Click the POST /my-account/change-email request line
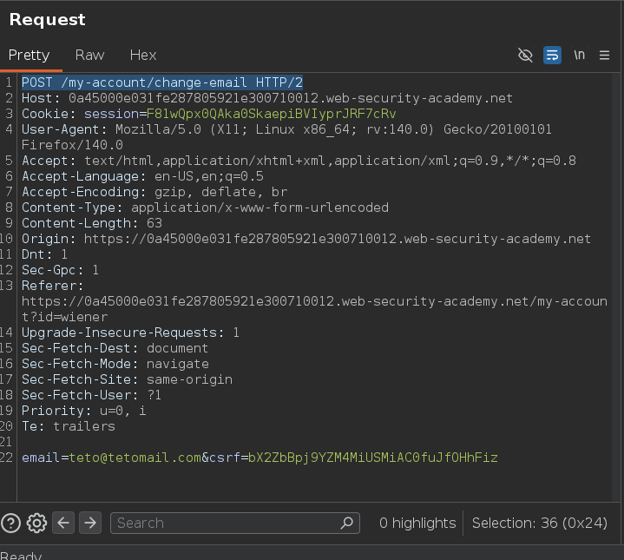Viewport: 624px width, 560px height. 162,82
